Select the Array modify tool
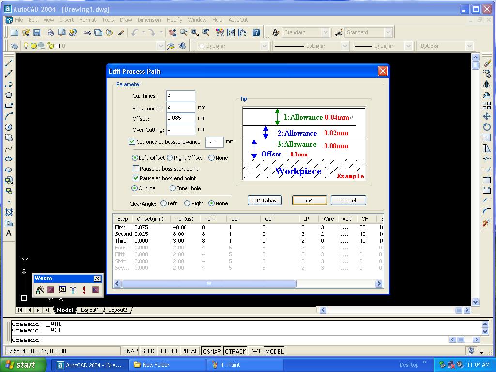496x372 pixels. [487, 106]
